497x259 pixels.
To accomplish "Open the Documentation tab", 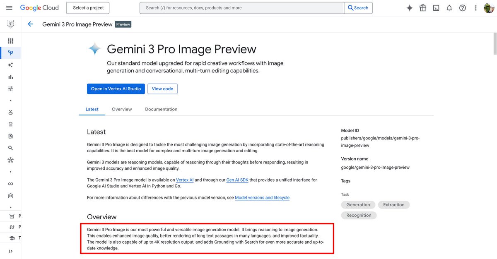I will [161, 109].
